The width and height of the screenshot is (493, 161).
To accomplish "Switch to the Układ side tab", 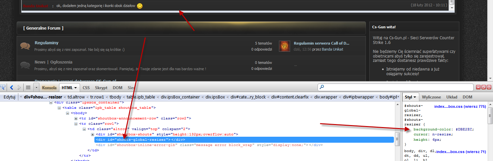I will click(452, 97).
